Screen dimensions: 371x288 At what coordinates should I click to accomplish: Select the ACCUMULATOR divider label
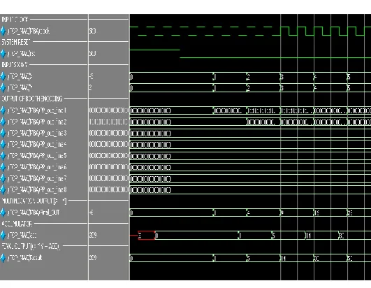tap(17, 224)
